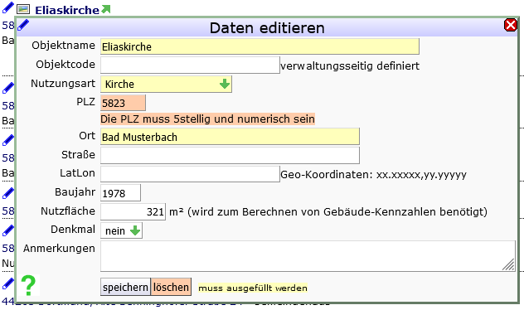Click the green arrow of Nutzungsart selector
524x310 pixels.
(225, 84)
